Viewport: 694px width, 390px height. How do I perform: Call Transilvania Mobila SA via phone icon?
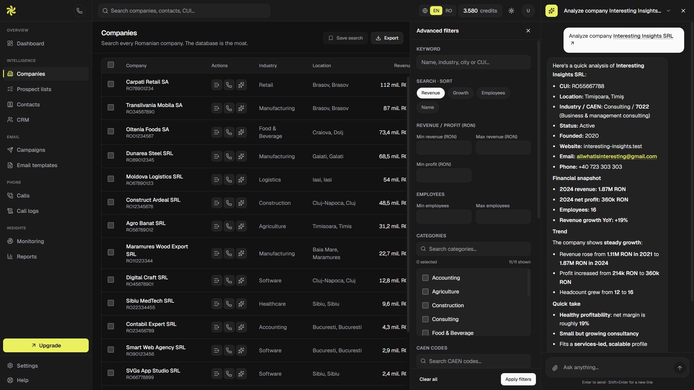pos(229,108)
